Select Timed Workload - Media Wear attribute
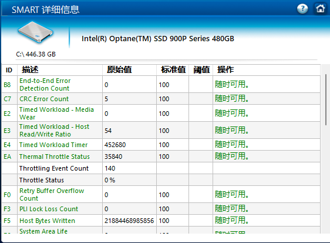330x243 pixels. [56, 114]
